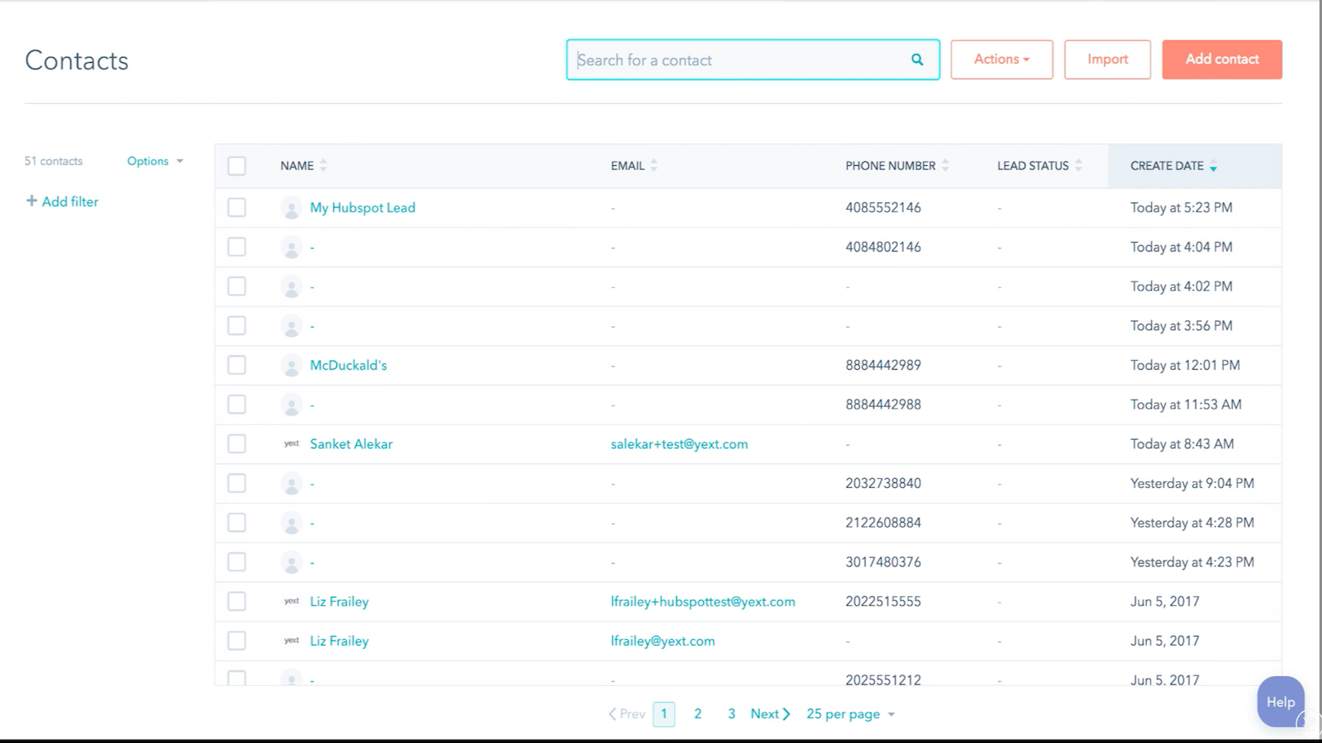Check the select-all checkbox in the header
The image size is (1322, 743).
point(236,165)
